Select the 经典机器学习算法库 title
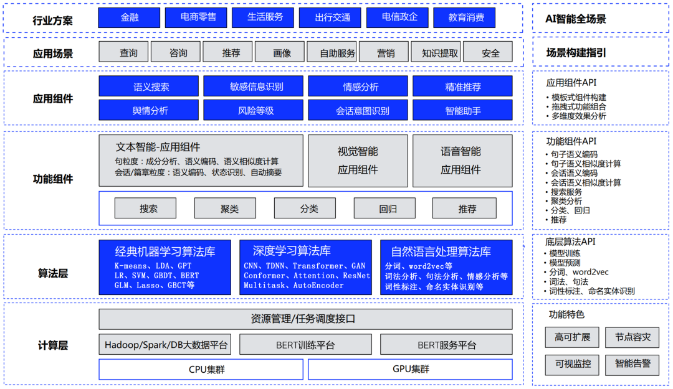673x389 pixels. [165, 251]
